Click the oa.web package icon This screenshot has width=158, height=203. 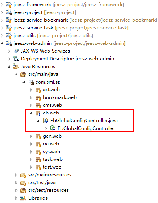click(x=38, y=144)
